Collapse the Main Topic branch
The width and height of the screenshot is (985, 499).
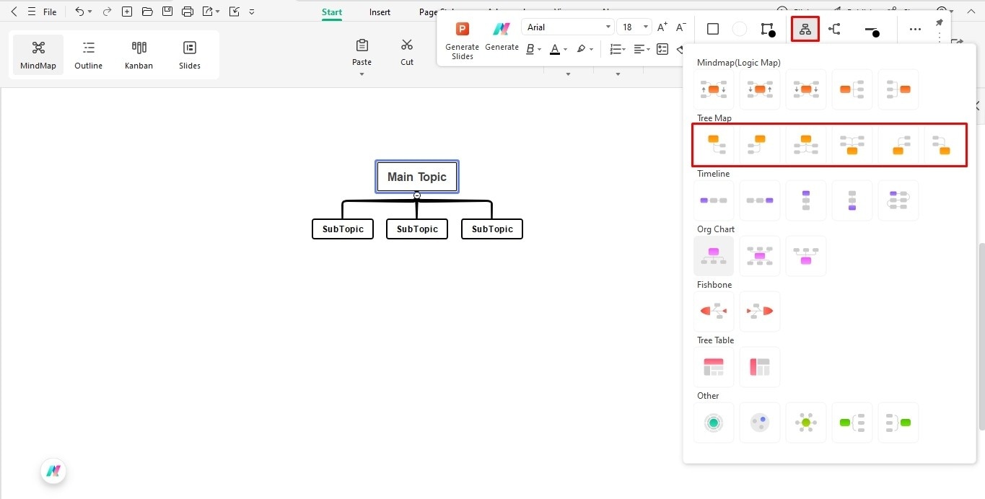(416, 195)
